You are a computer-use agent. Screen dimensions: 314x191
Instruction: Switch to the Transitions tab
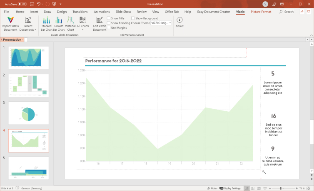pyautogui.click(x=80, y=12)
